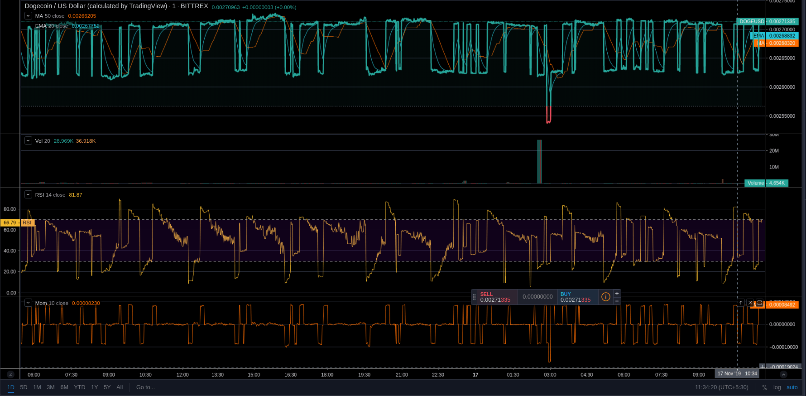Increase order quantity with plus button
806x396 pixels.
(617, 294)
